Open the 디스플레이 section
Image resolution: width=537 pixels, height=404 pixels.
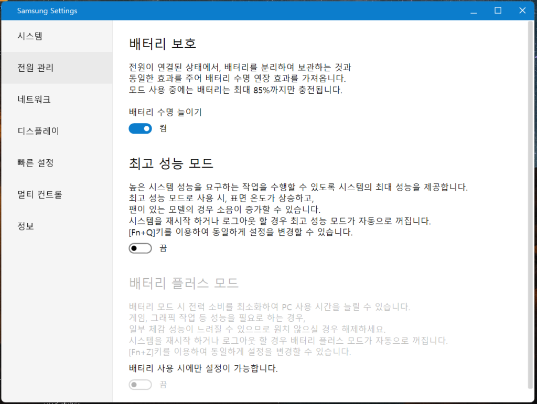coord(57,131)
